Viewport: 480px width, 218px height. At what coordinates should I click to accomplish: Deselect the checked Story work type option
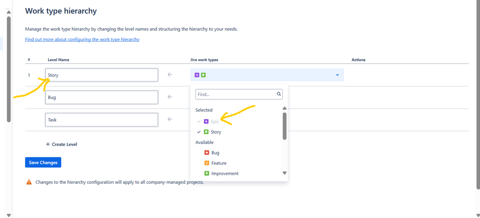[x=216, y=132]
